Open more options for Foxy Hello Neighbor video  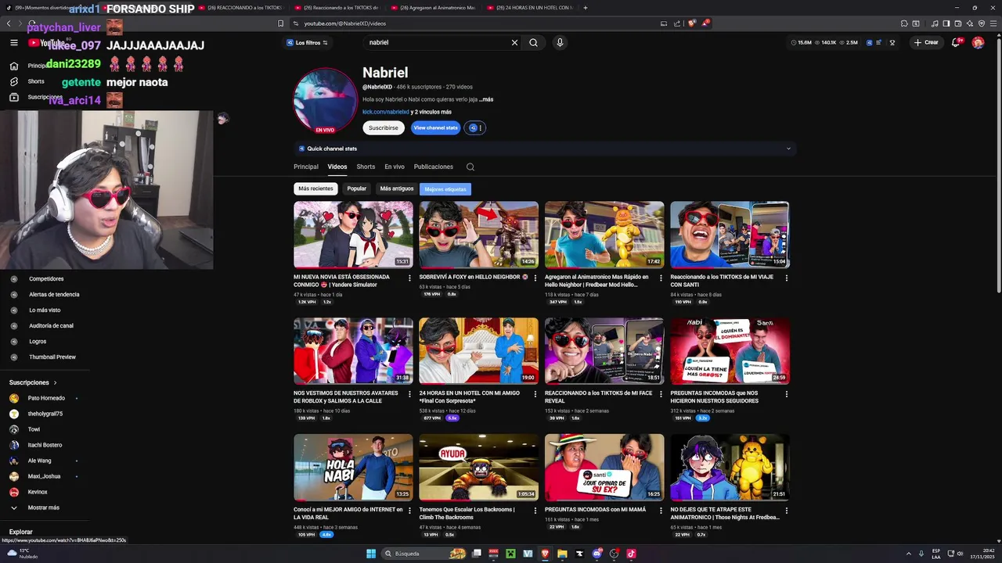[535, 278]
